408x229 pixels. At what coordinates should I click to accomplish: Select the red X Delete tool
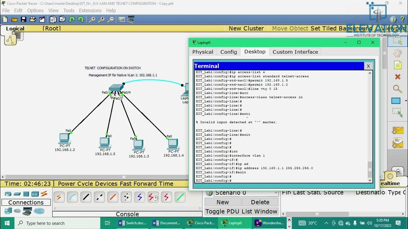click(x=397, y=77)
